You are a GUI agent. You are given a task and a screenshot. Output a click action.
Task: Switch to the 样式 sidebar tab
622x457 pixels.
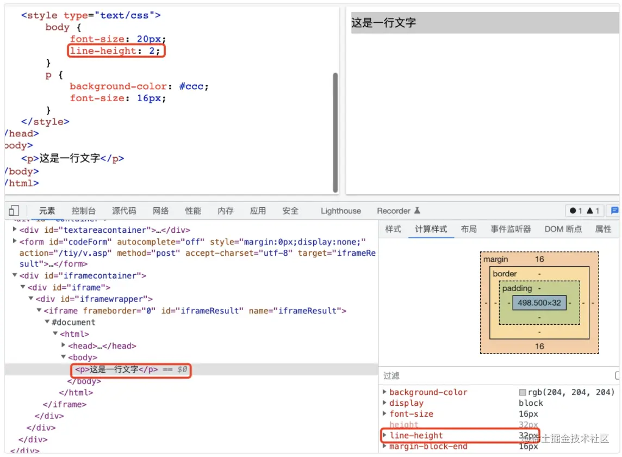pos(393,229)
